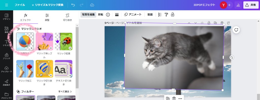Click the analytics bar chart icon

(238, 5)
